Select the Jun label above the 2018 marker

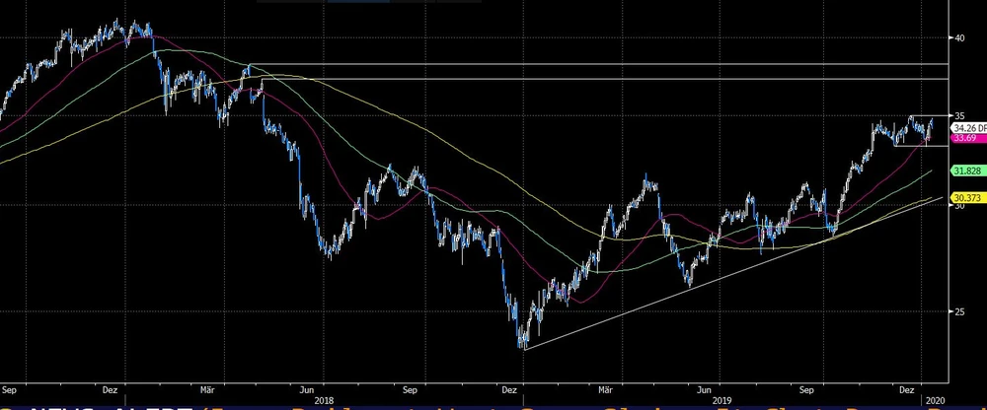[309, 389]
